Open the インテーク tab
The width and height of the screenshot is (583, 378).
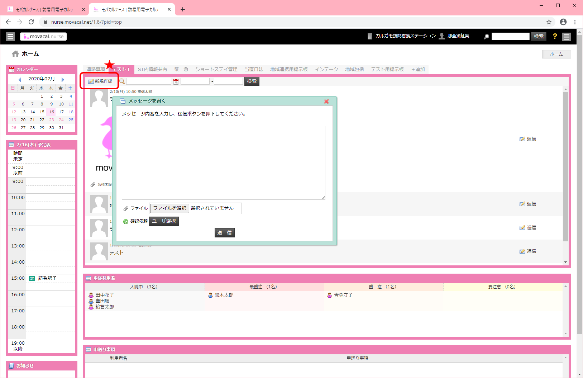[326, 70]
